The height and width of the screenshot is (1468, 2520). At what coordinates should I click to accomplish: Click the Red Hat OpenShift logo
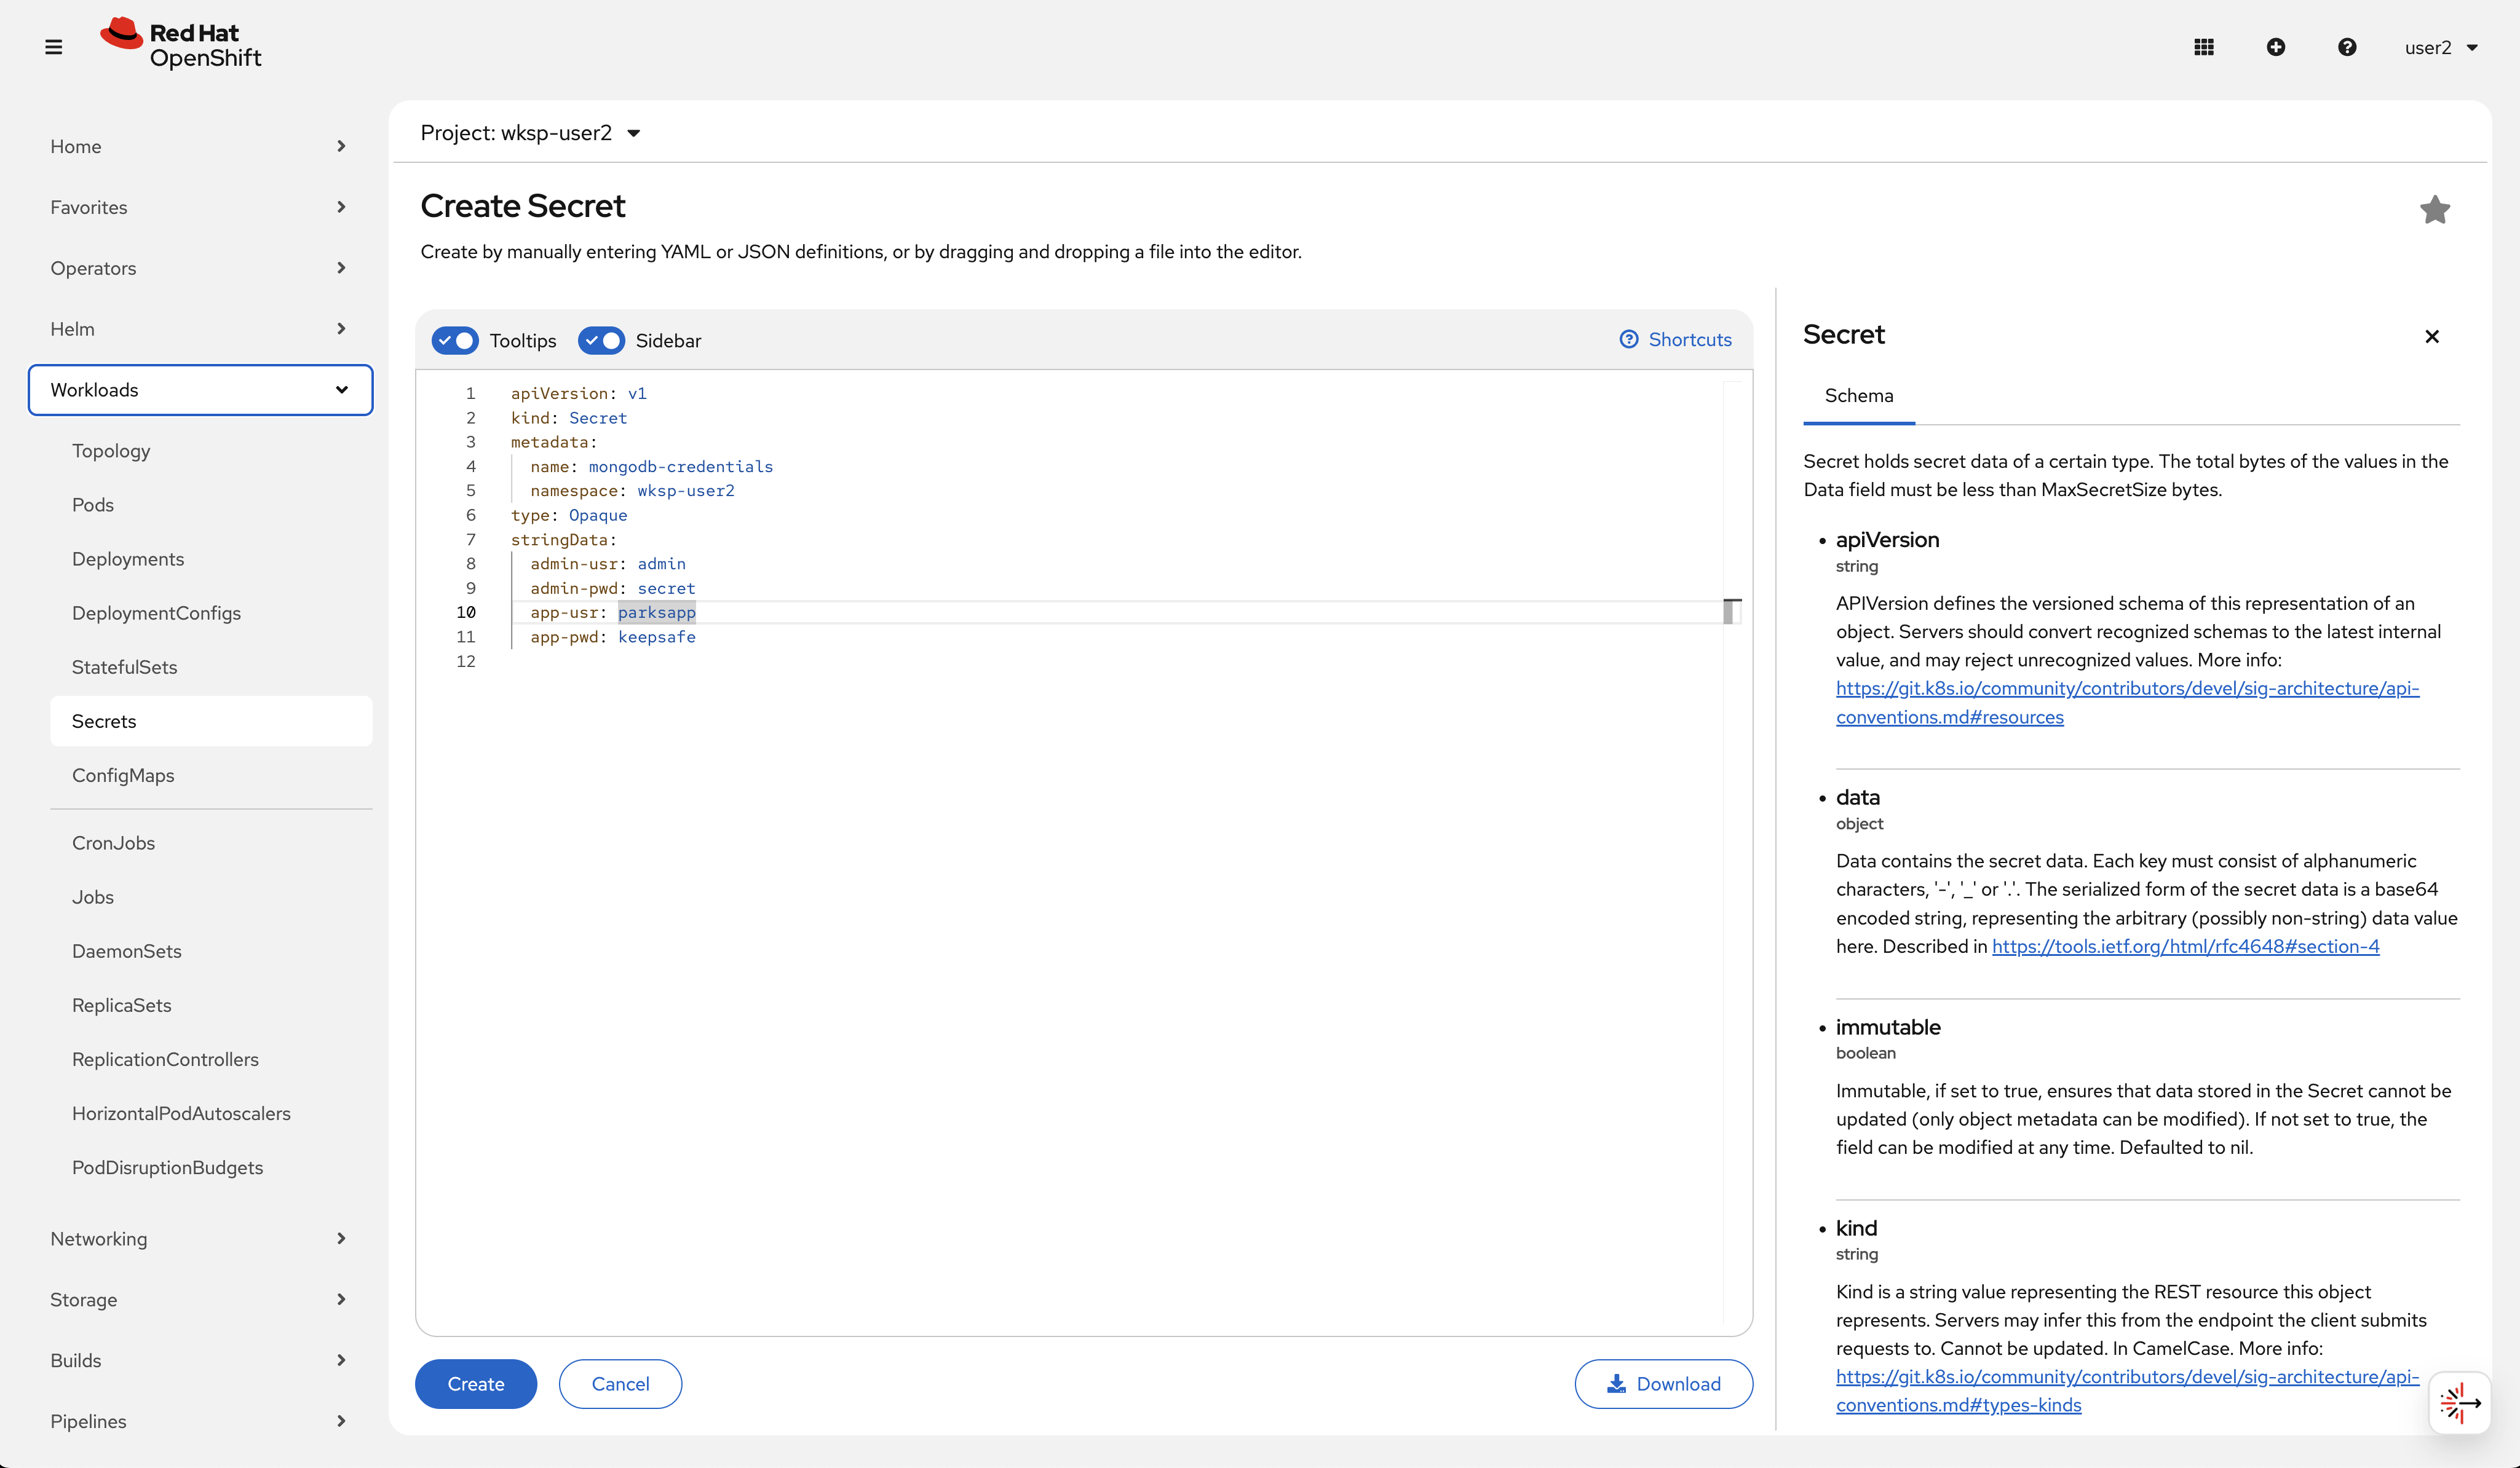[181, 45]
